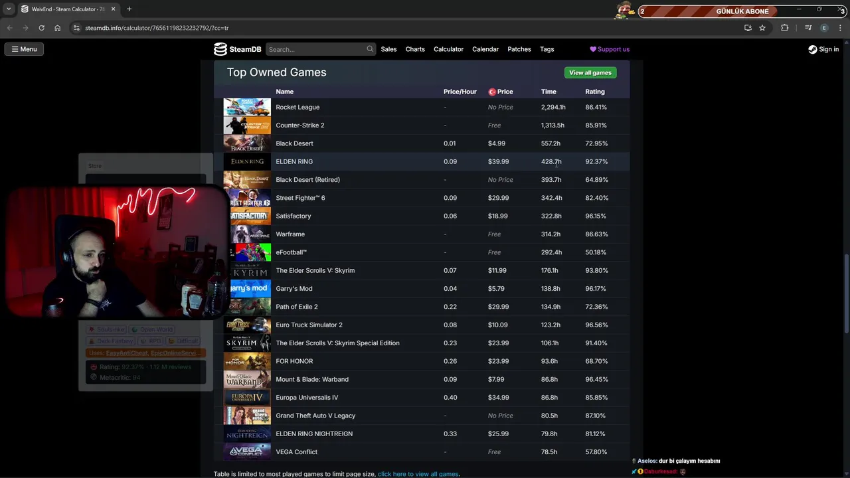Viewport: 850px width, 478px height.
Task: Open the FOR HONOR thumbnail
Action: (247, 361)
